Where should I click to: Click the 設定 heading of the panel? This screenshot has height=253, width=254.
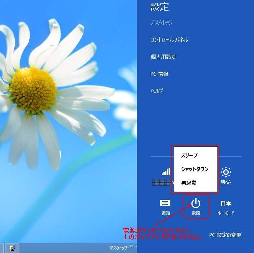pos(160,7)
